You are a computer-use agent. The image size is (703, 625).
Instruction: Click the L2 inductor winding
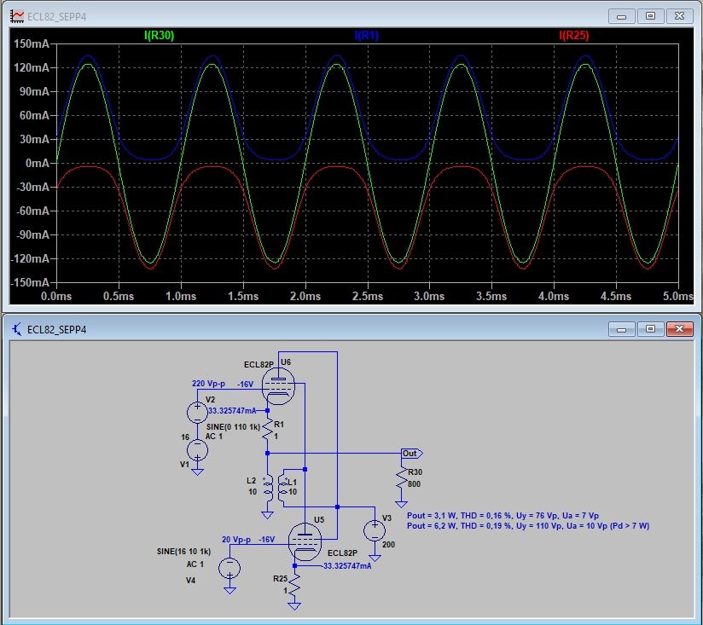(x=267, y=488)
